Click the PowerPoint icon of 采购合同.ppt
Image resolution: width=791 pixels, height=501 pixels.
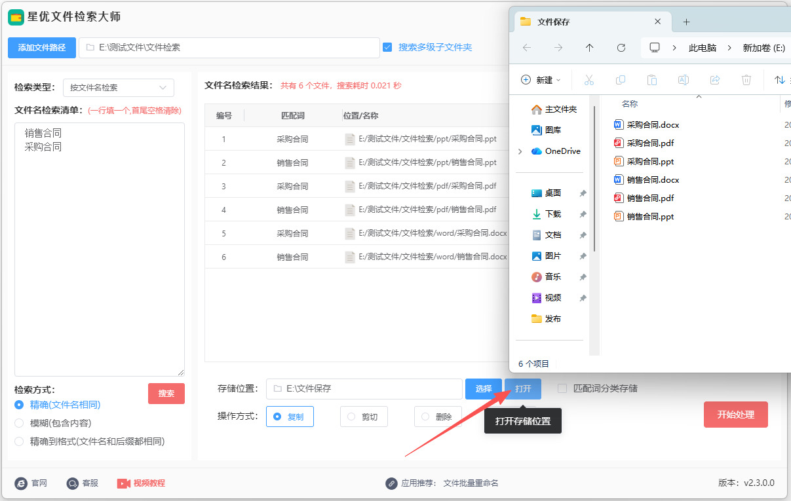[x=619, y=161]
